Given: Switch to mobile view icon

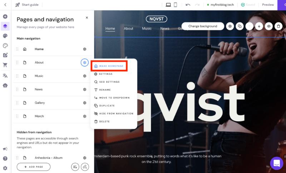Looking at the screenshot, I should (x=175, y=5).
